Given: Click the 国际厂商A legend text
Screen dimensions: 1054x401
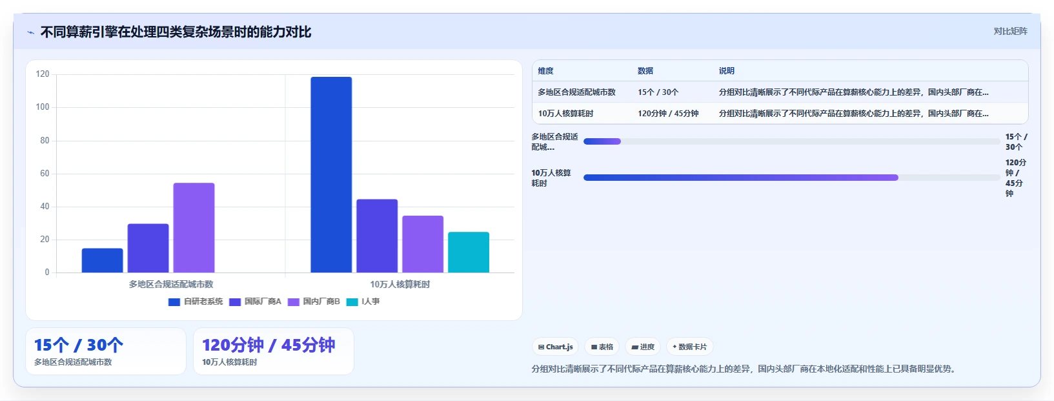Looking at the screenshot, I should click(263, 302).
